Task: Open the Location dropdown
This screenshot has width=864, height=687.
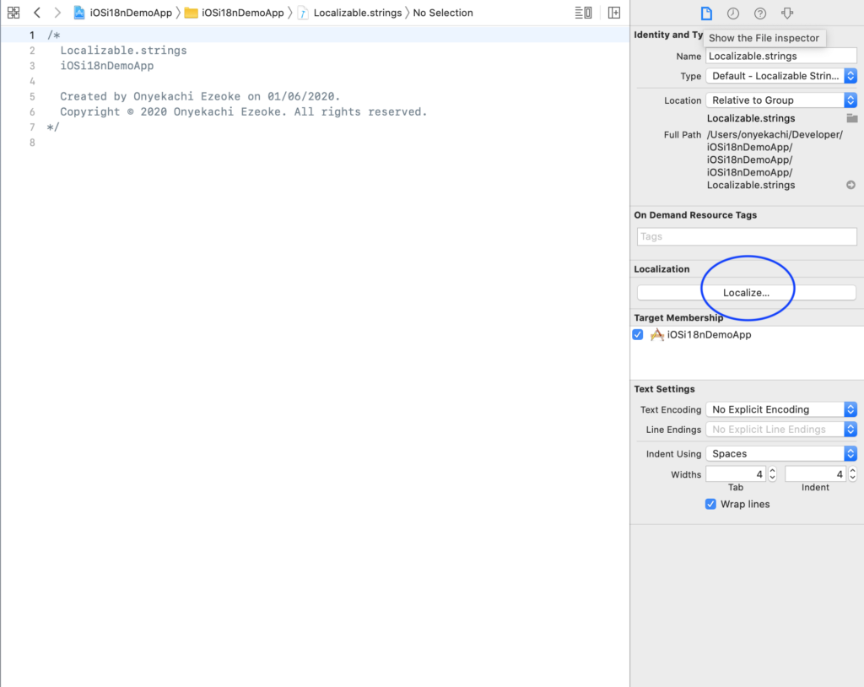Action: (781, 100)
